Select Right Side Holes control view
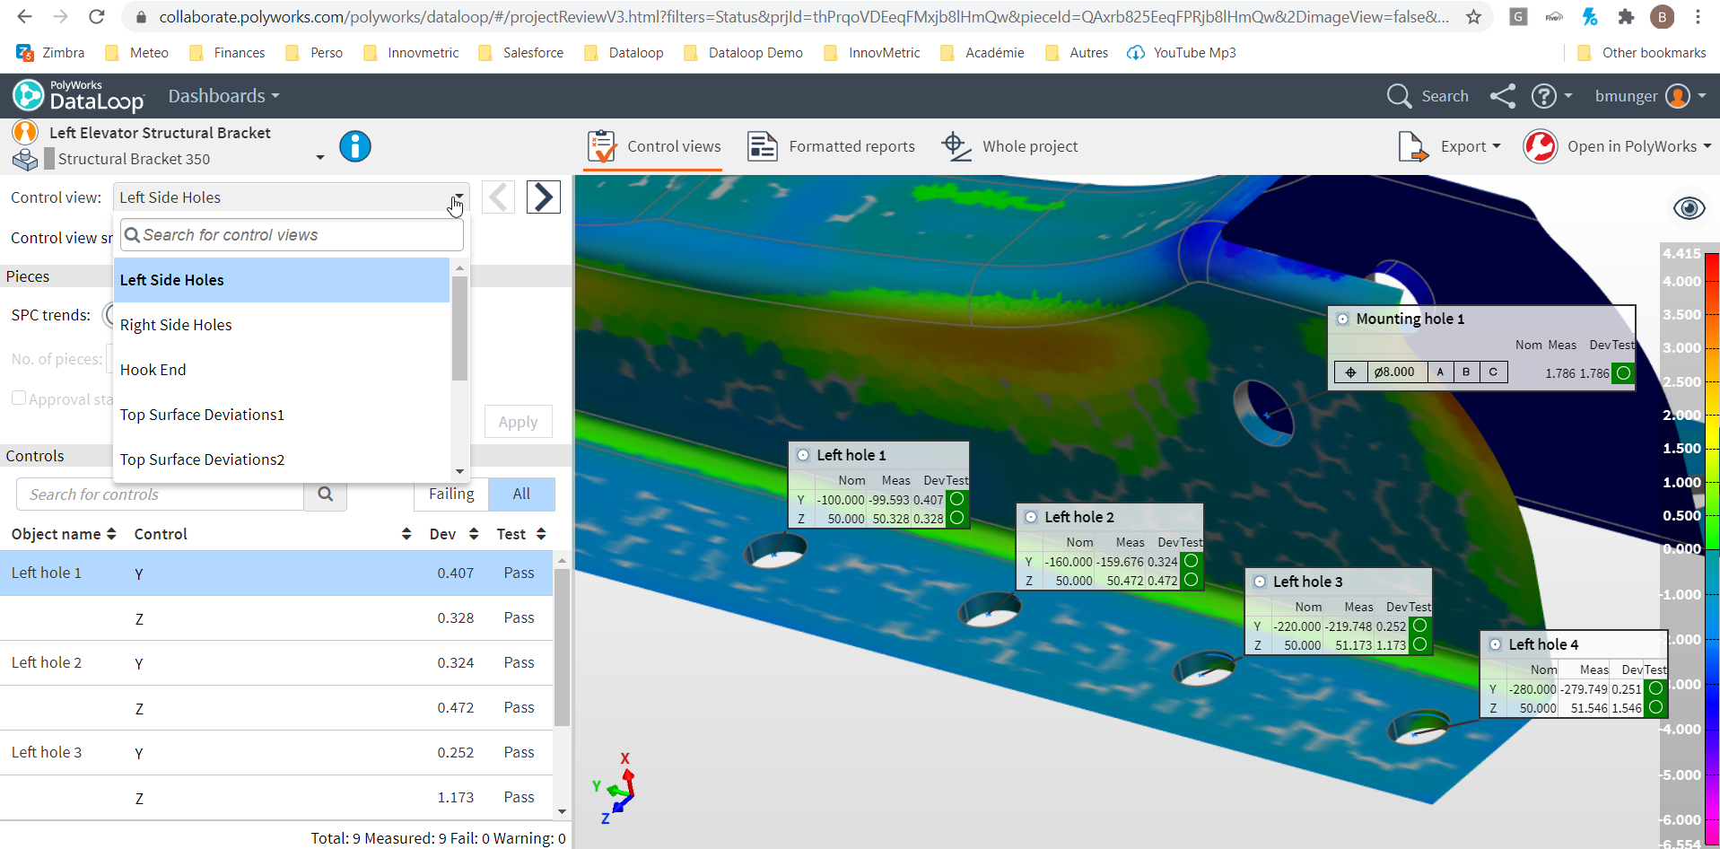 click(x=282, y=325)
